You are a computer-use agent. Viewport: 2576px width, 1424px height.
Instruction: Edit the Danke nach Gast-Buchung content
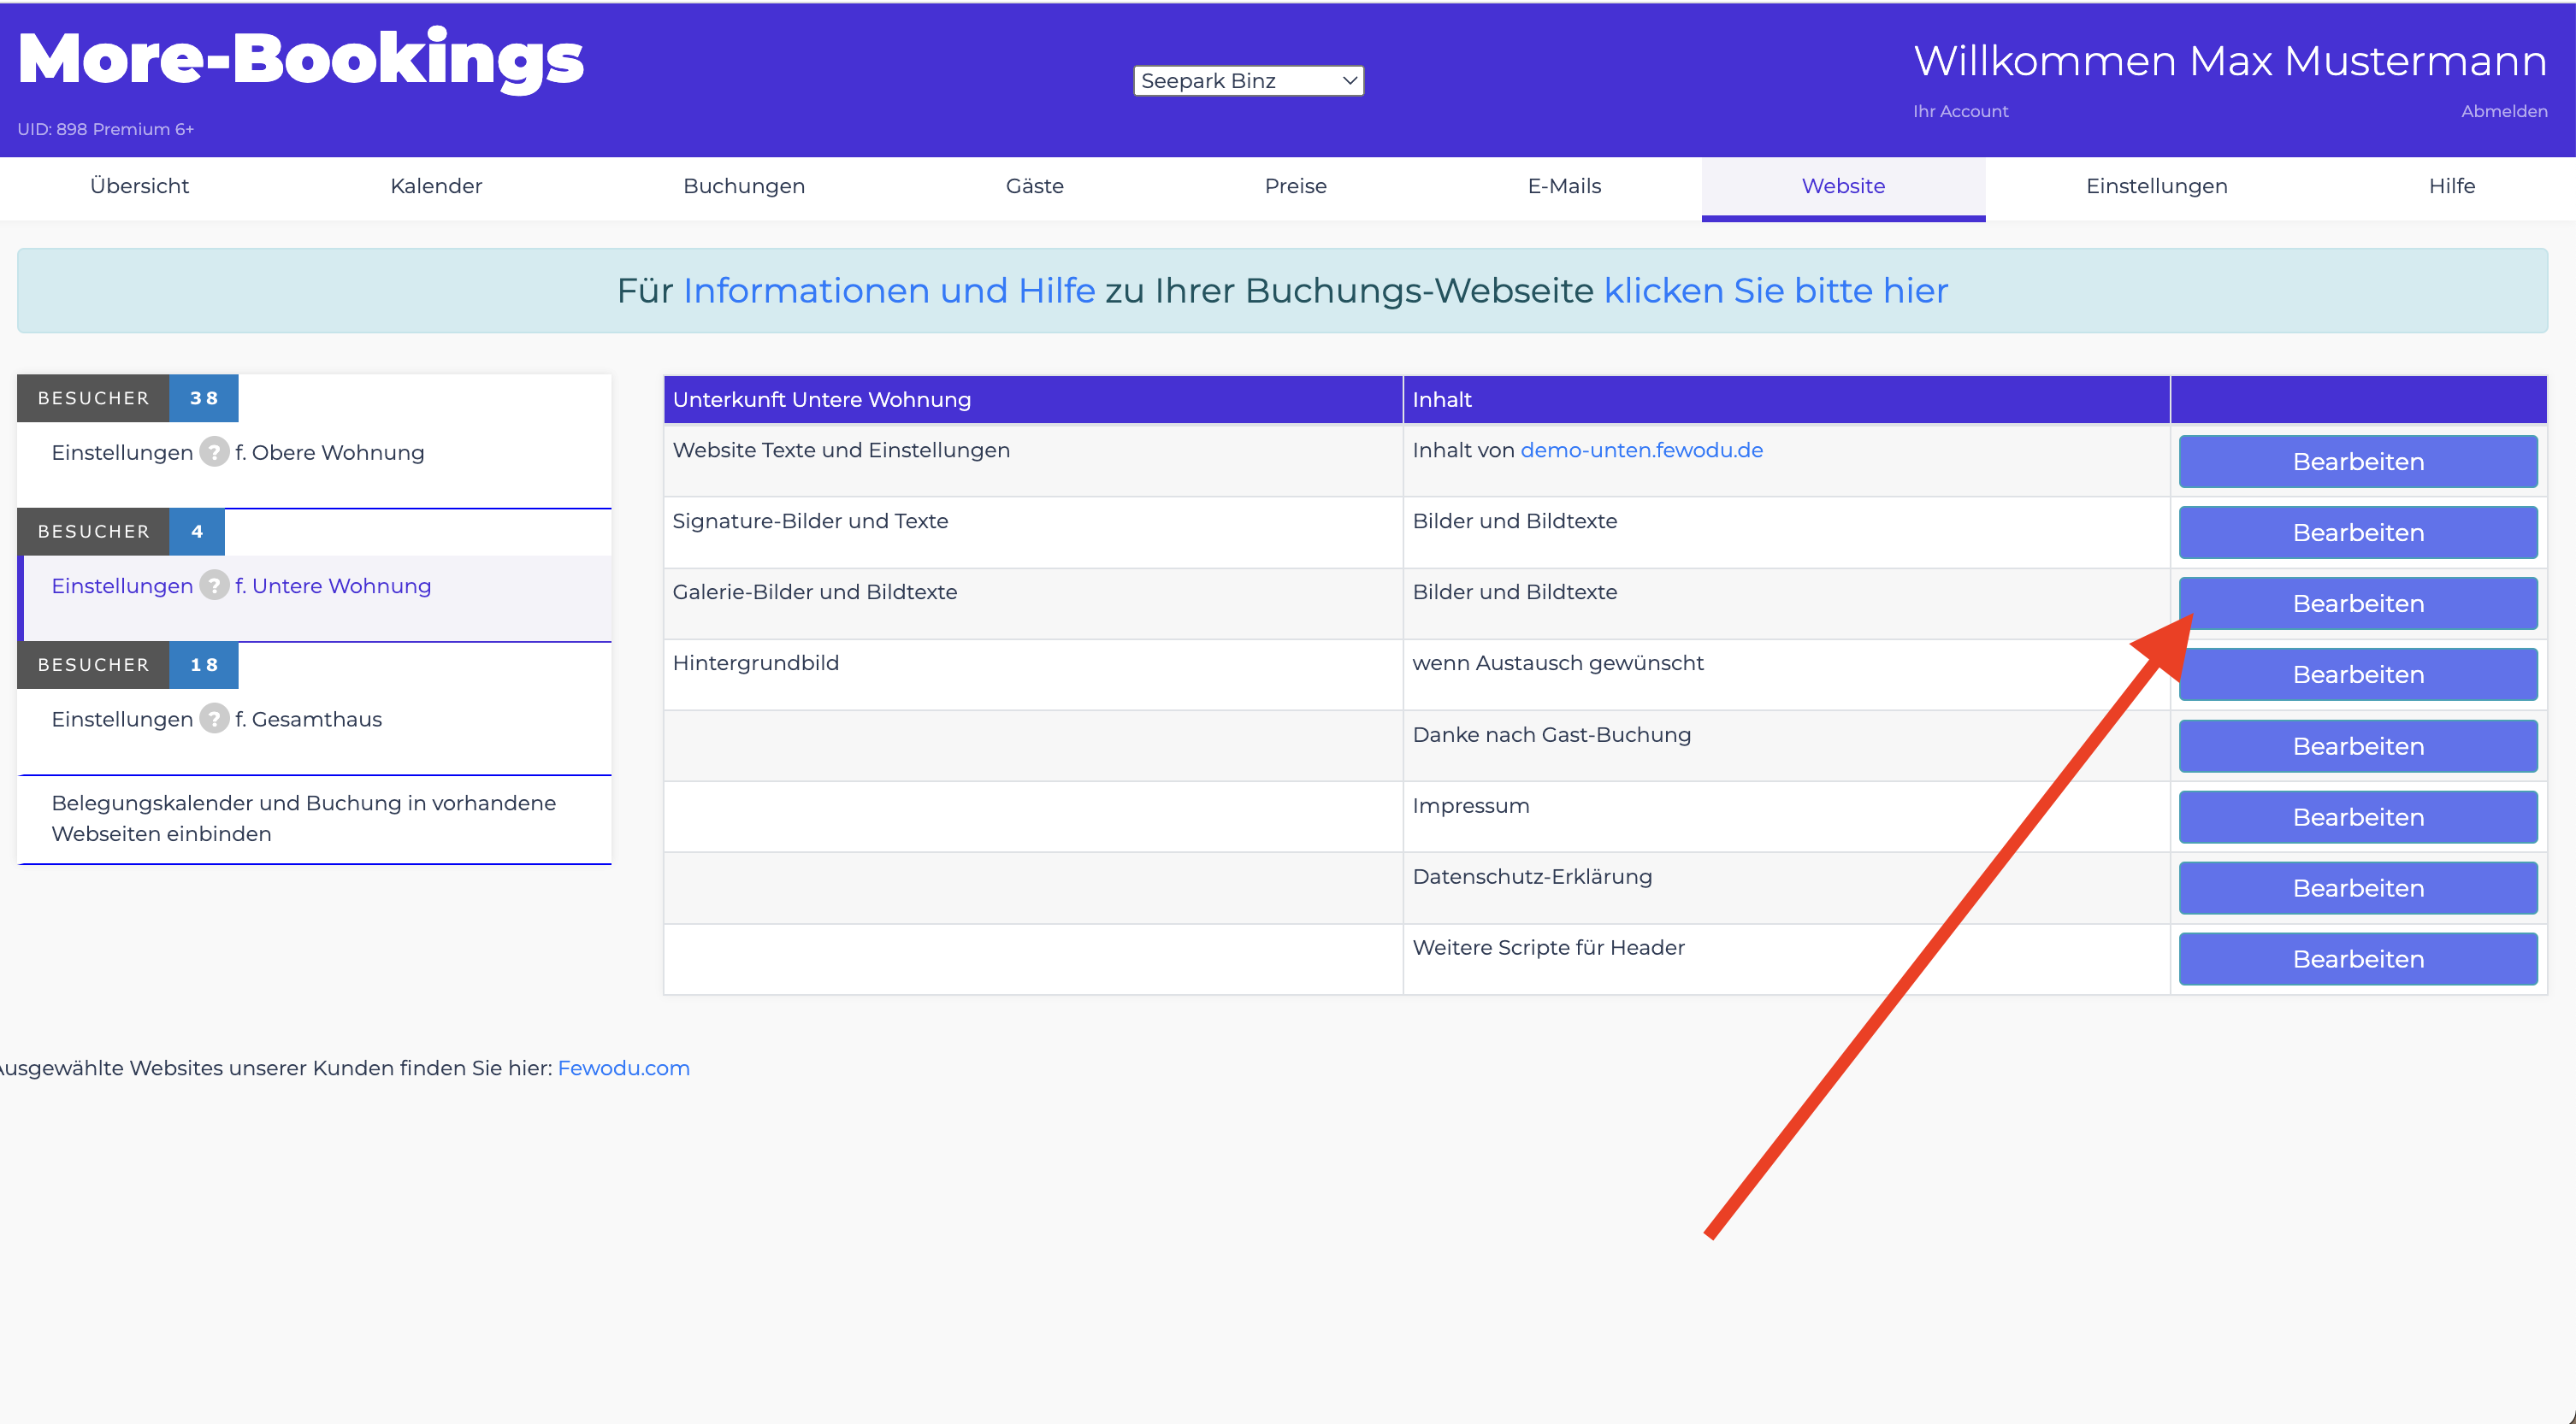[2358, 746]
